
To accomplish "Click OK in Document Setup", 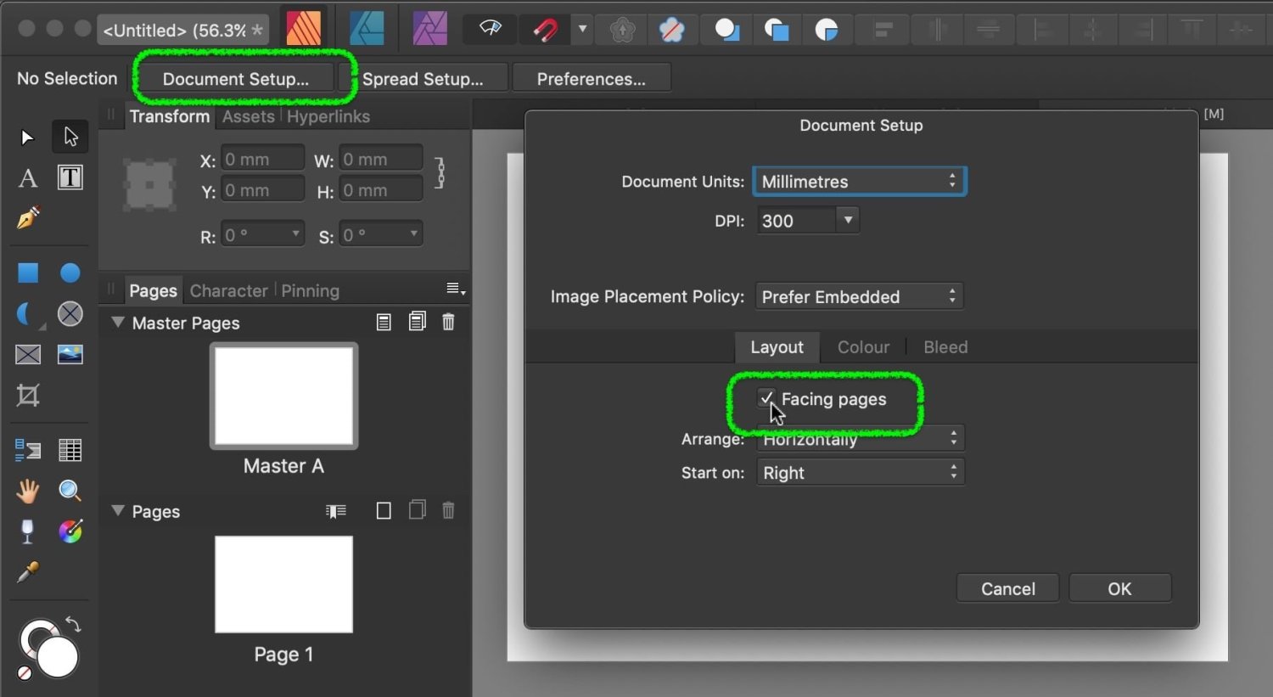I will [x=1119, y=588].
